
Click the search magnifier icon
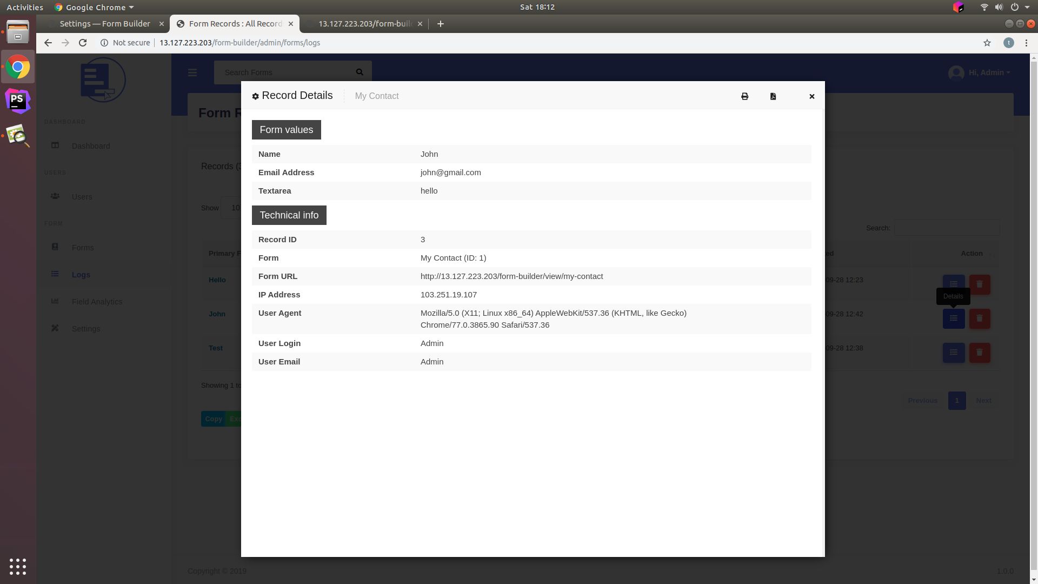tap(360, 72)
